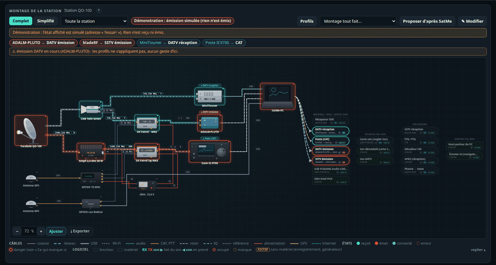
Task: Click the SatMe-PC laptop node
Action: (278, 96)
